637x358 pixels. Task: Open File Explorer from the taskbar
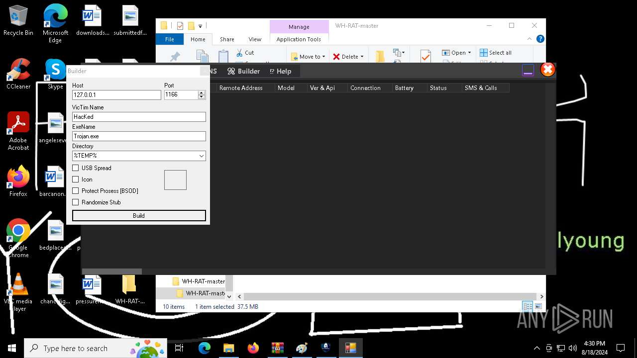point(228,348)
